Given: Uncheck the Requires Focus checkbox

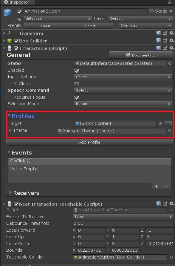Looking at the screenshot, I should pyautogui.click(x=77, y=97).
